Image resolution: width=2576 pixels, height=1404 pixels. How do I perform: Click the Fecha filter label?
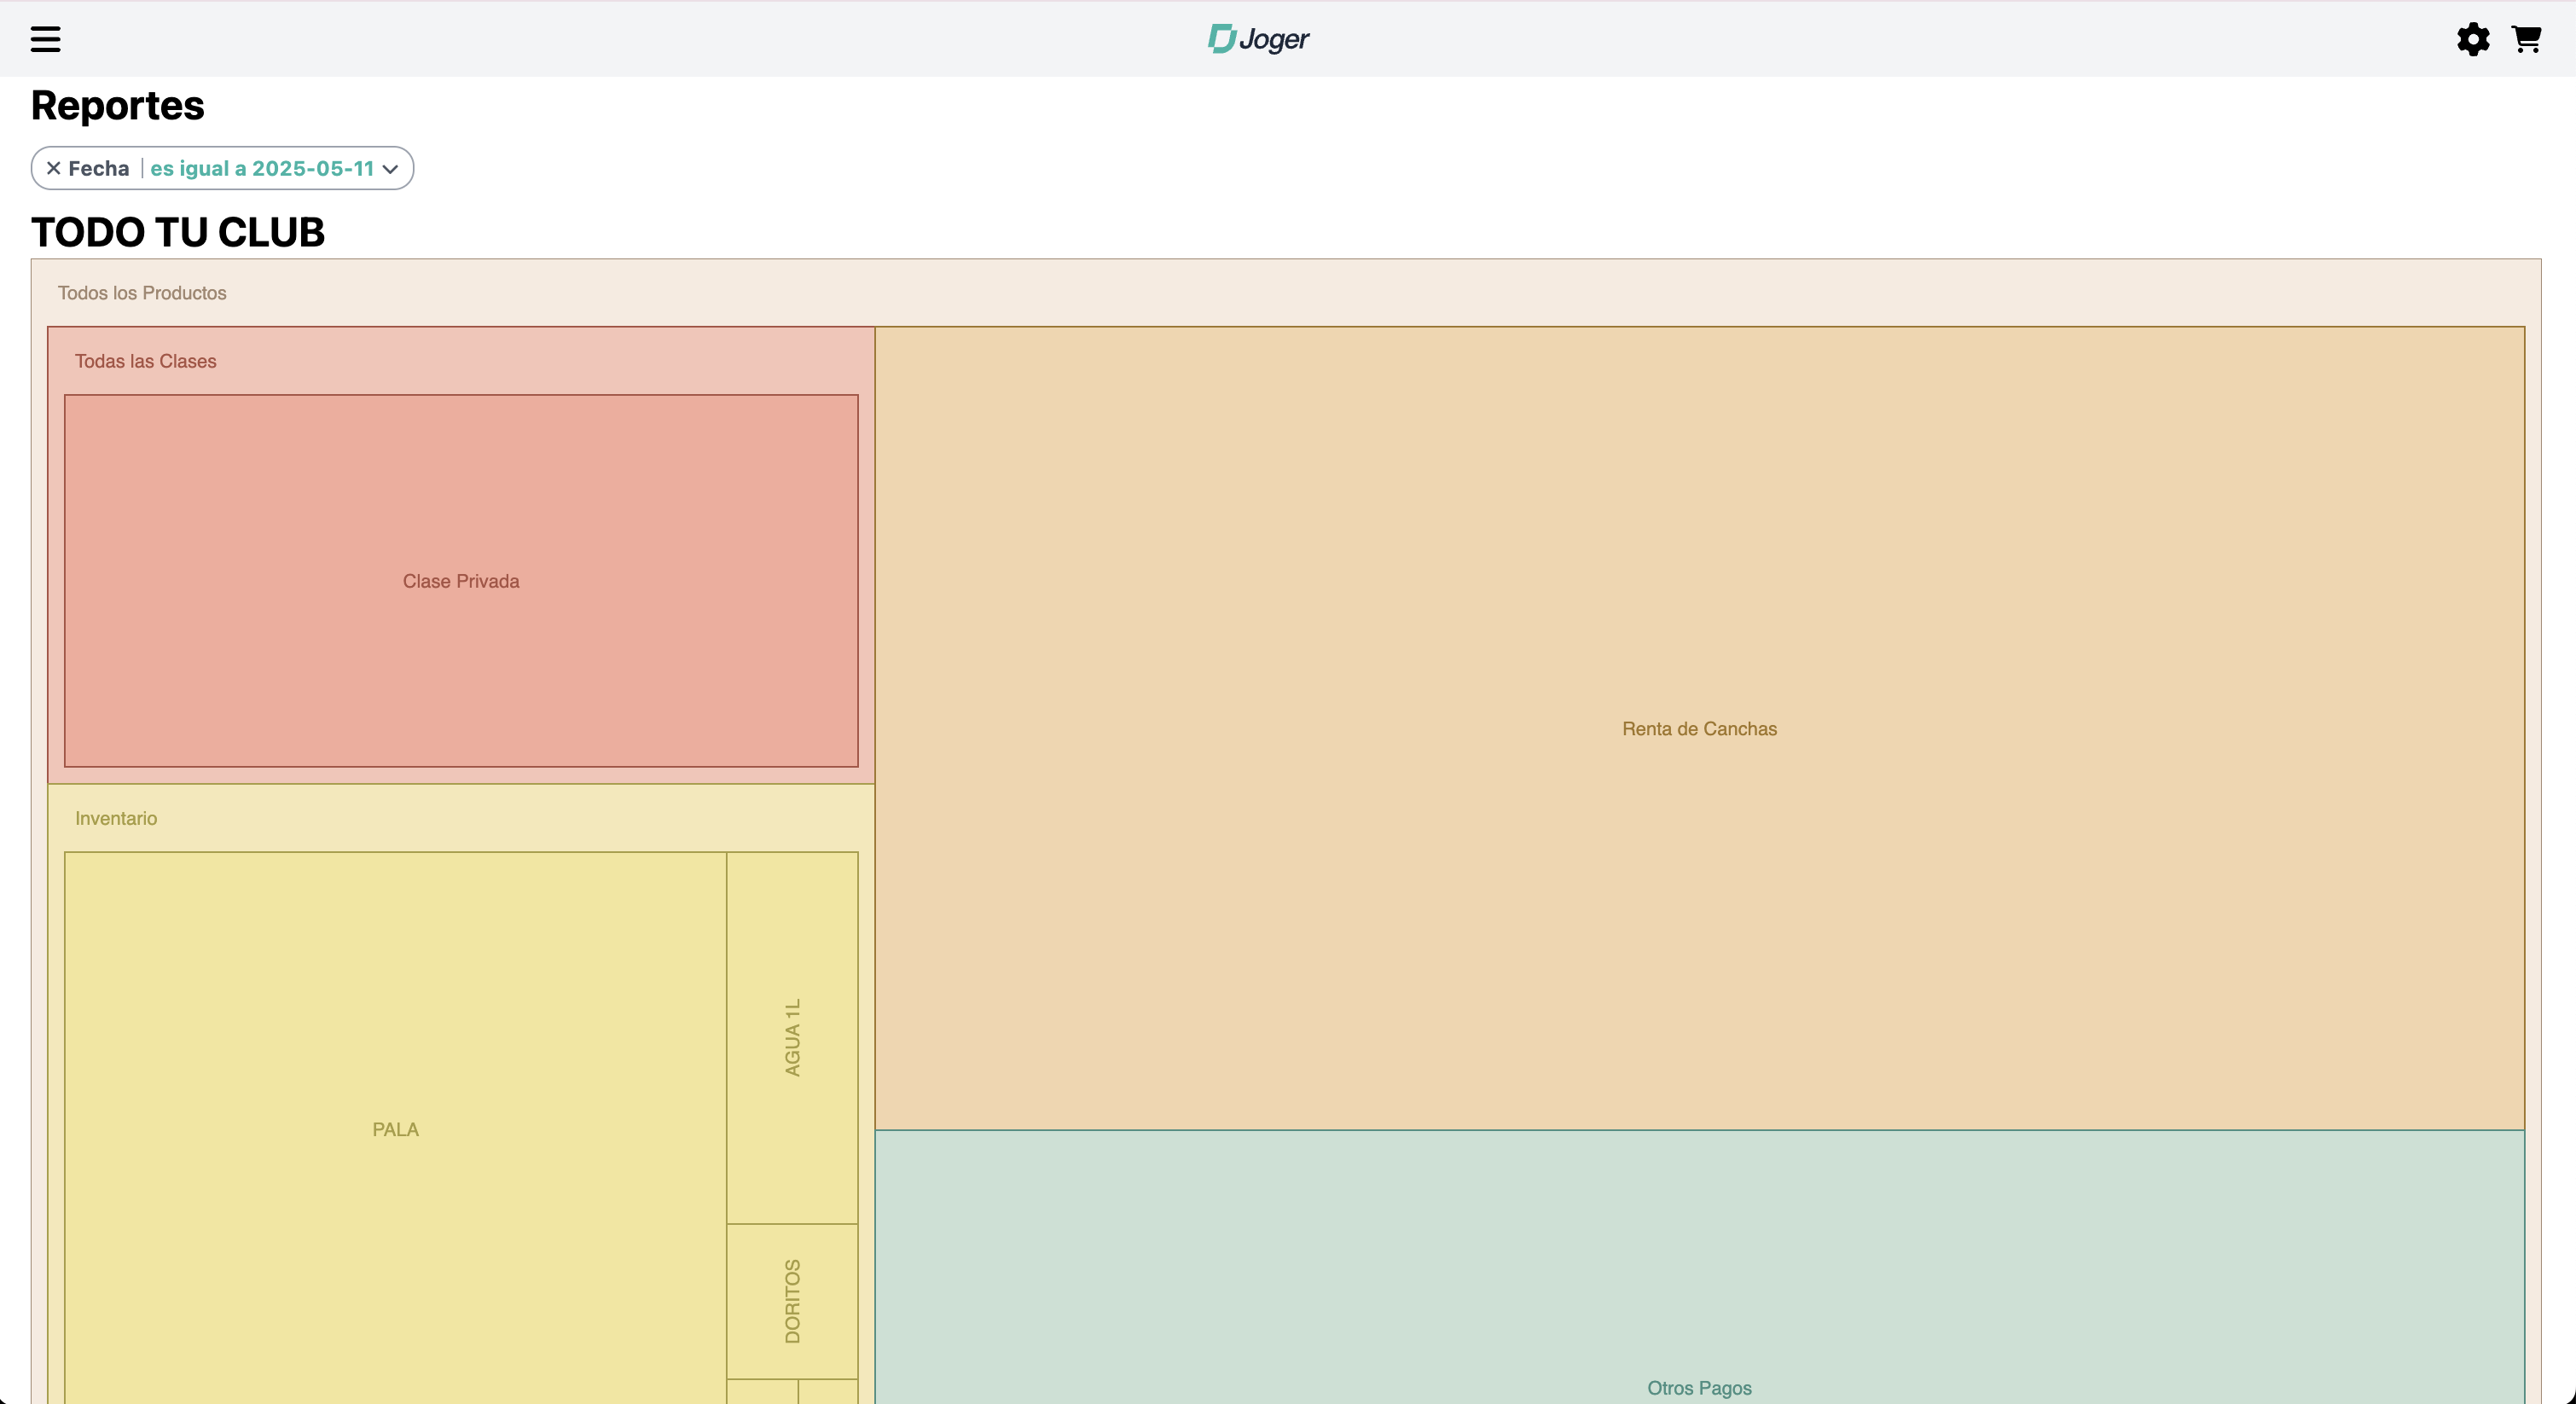(x=98, y=168)
